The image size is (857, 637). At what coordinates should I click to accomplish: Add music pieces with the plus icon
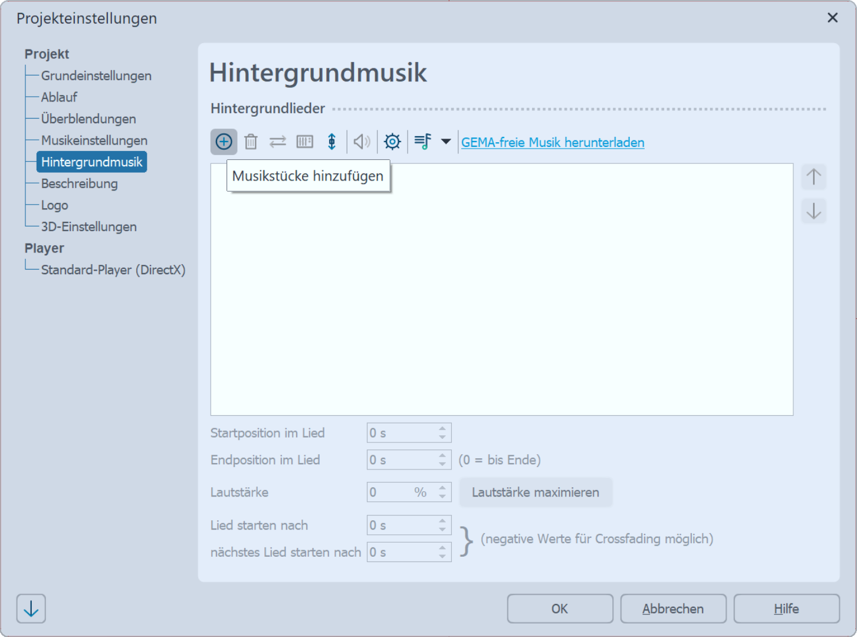point(224,142)
